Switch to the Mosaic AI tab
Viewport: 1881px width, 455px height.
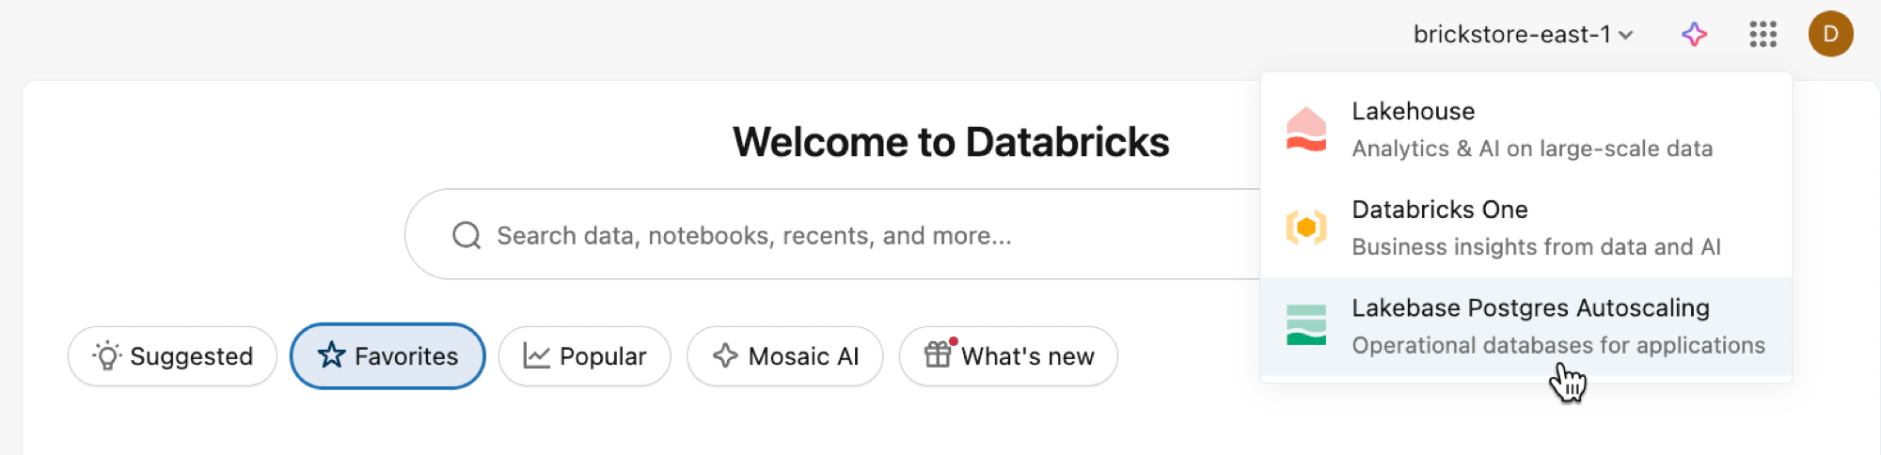point(785,356)
